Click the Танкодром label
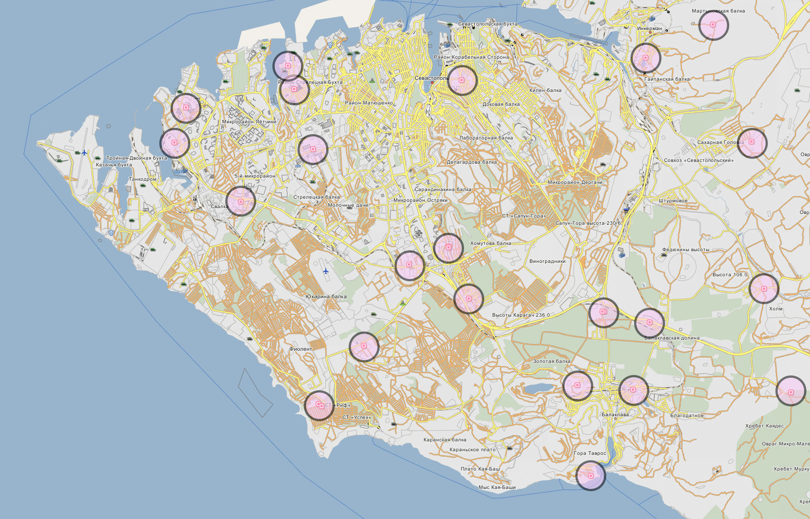This screenshot has width=810, height=519. tap(143, 179)
